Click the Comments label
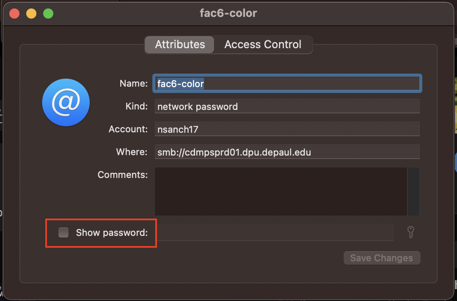Viewport: 457px width, 301px height. click(x=123, y=175)
